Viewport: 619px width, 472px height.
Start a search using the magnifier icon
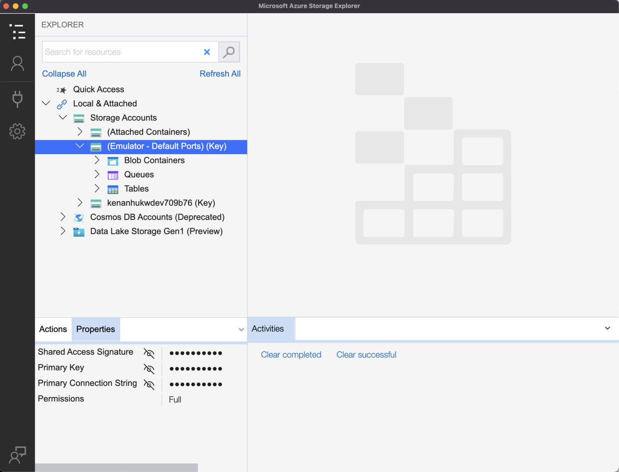coord(229,52)
